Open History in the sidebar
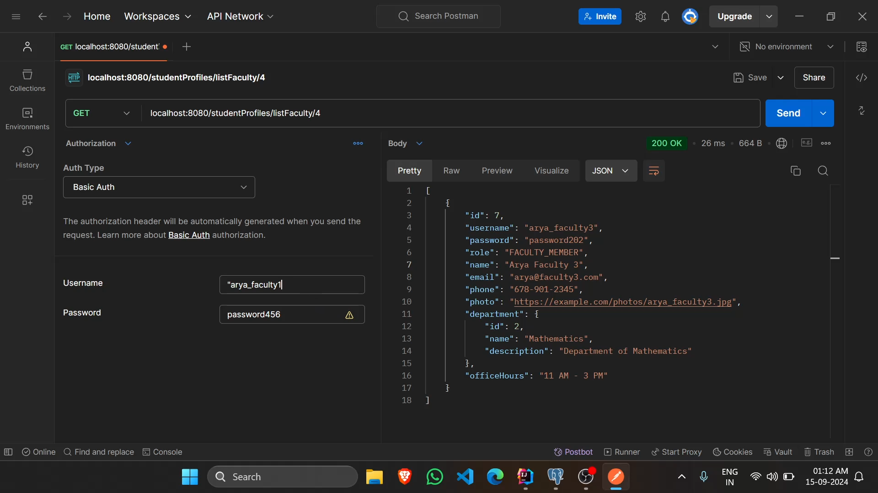The height and width of the screenshot is (493, 878). [x=27, y=157]
